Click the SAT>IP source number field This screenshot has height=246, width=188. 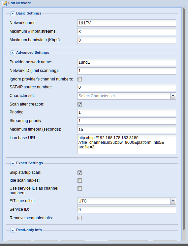(126, 87)
